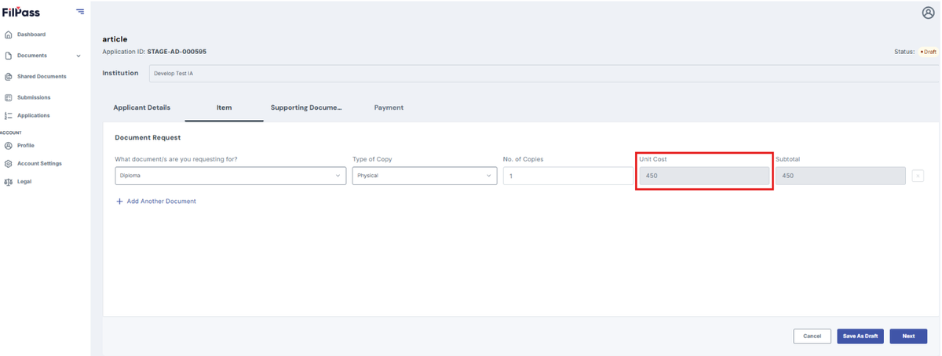The height and width of the screenshot is (356, 942).
Task: Open the Type of Copy Physical dropdown
Action: tap(424, 176)
